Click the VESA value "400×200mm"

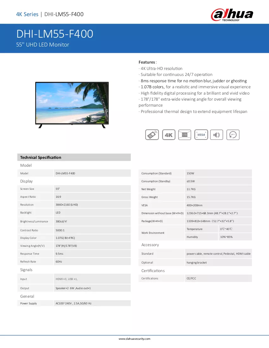tap(194, 205)
